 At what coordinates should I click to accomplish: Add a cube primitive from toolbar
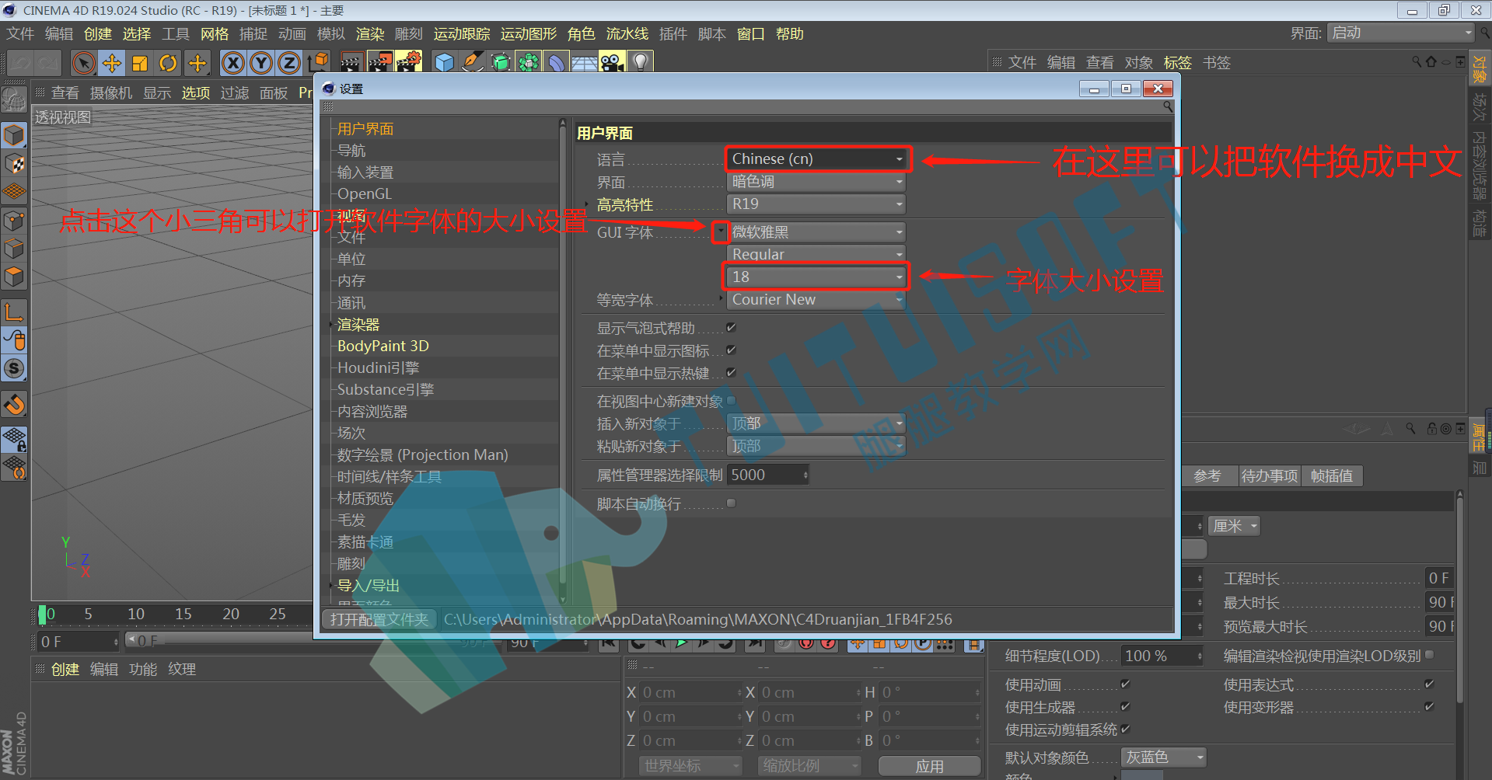[444, 62]
